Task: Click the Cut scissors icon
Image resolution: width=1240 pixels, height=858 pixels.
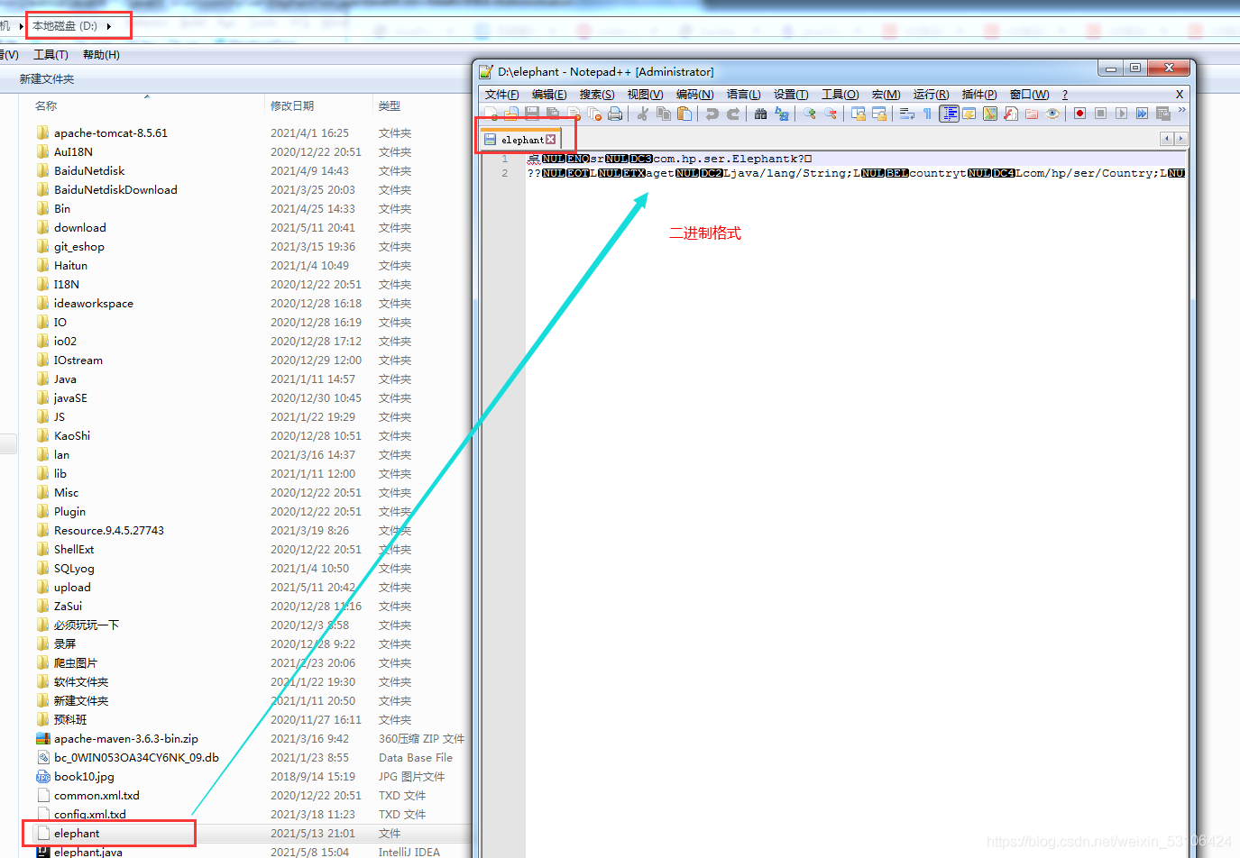Action: (642, 114)
